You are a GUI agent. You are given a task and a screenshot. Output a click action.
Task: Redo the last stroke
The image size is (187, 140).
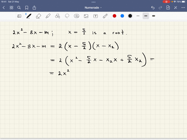pyautogui.click(x=161, y=8)
